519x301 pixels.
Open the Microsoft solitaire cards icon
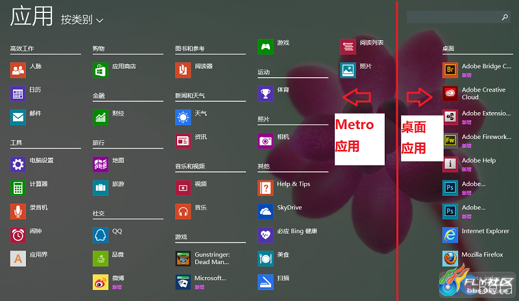click(183, 282)
